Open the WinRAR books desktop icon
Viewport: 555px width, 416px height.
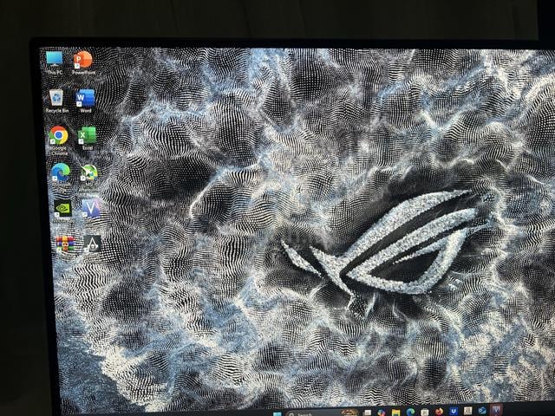click(65, 244)
